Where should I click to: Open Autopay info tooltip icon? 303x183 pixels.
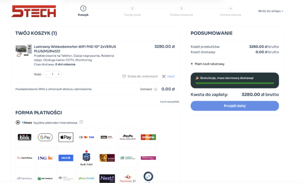(x=81, y=122)
